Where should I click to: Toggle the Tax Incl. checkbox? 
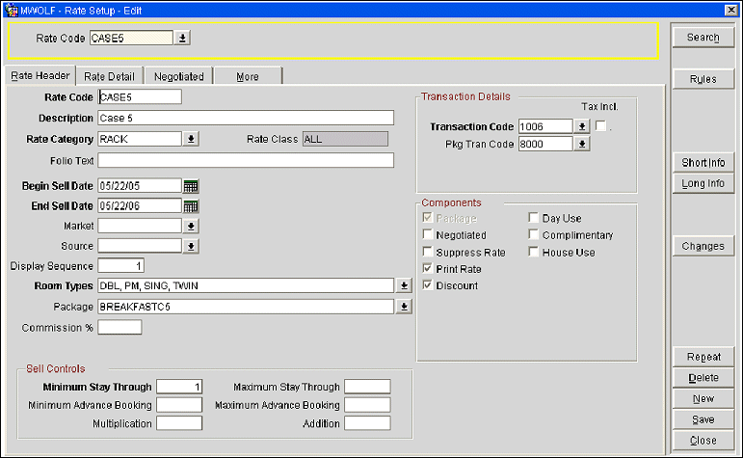click(601, 126)
